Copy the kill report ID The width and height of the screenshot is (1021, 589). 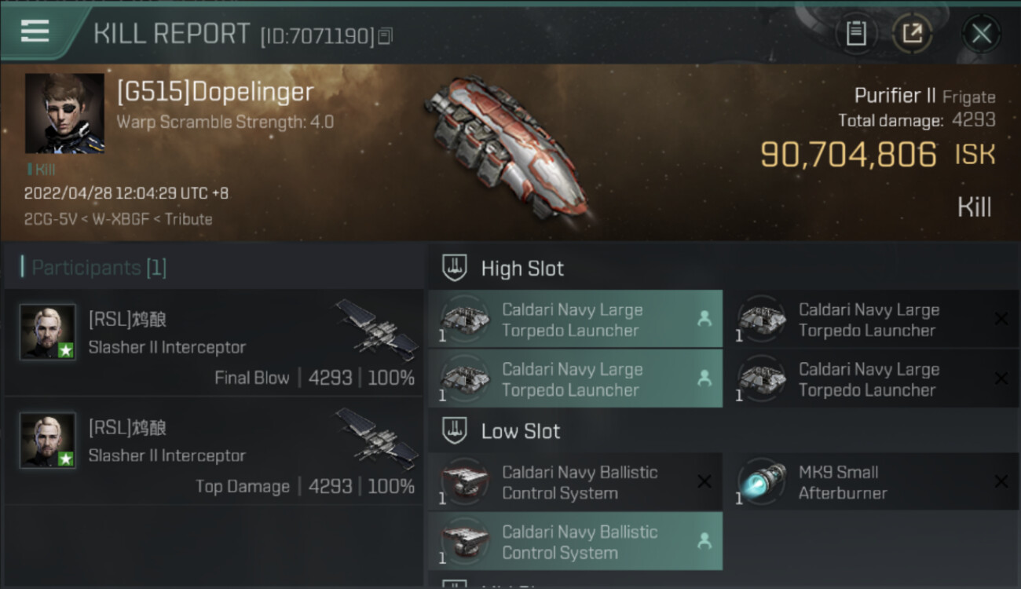tap(385, 35)
